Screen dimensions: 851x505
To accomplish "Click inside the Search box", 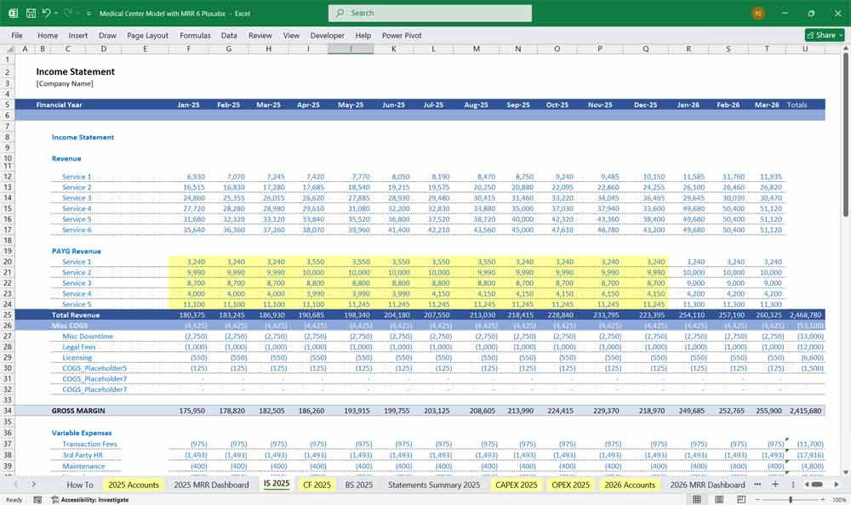I will tap(425, 13).
